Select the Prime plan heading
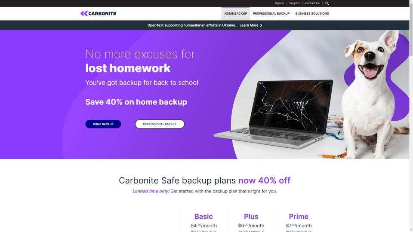Image resolution: width=413 pixels, height=232 pixels. pyautogui.click(x=299, y=217)
